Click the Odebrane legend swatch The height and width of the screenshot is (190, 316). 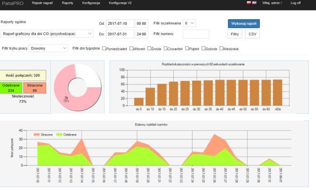coord(59,135)
